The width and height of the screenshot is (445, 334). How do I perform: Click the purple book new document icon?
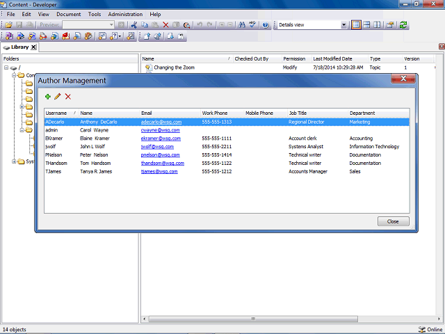(9, 36)
